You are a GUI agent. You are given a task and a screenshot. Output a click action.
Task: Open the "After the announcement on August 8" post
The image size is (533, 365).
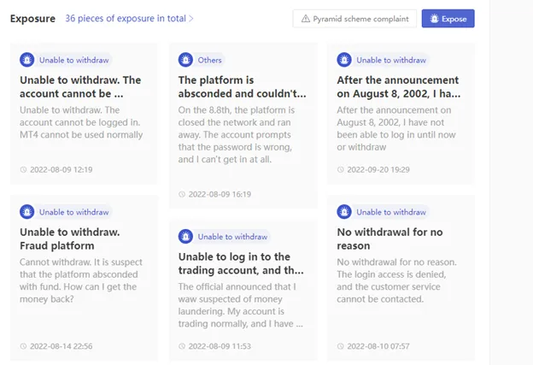[x=399, y=86]
